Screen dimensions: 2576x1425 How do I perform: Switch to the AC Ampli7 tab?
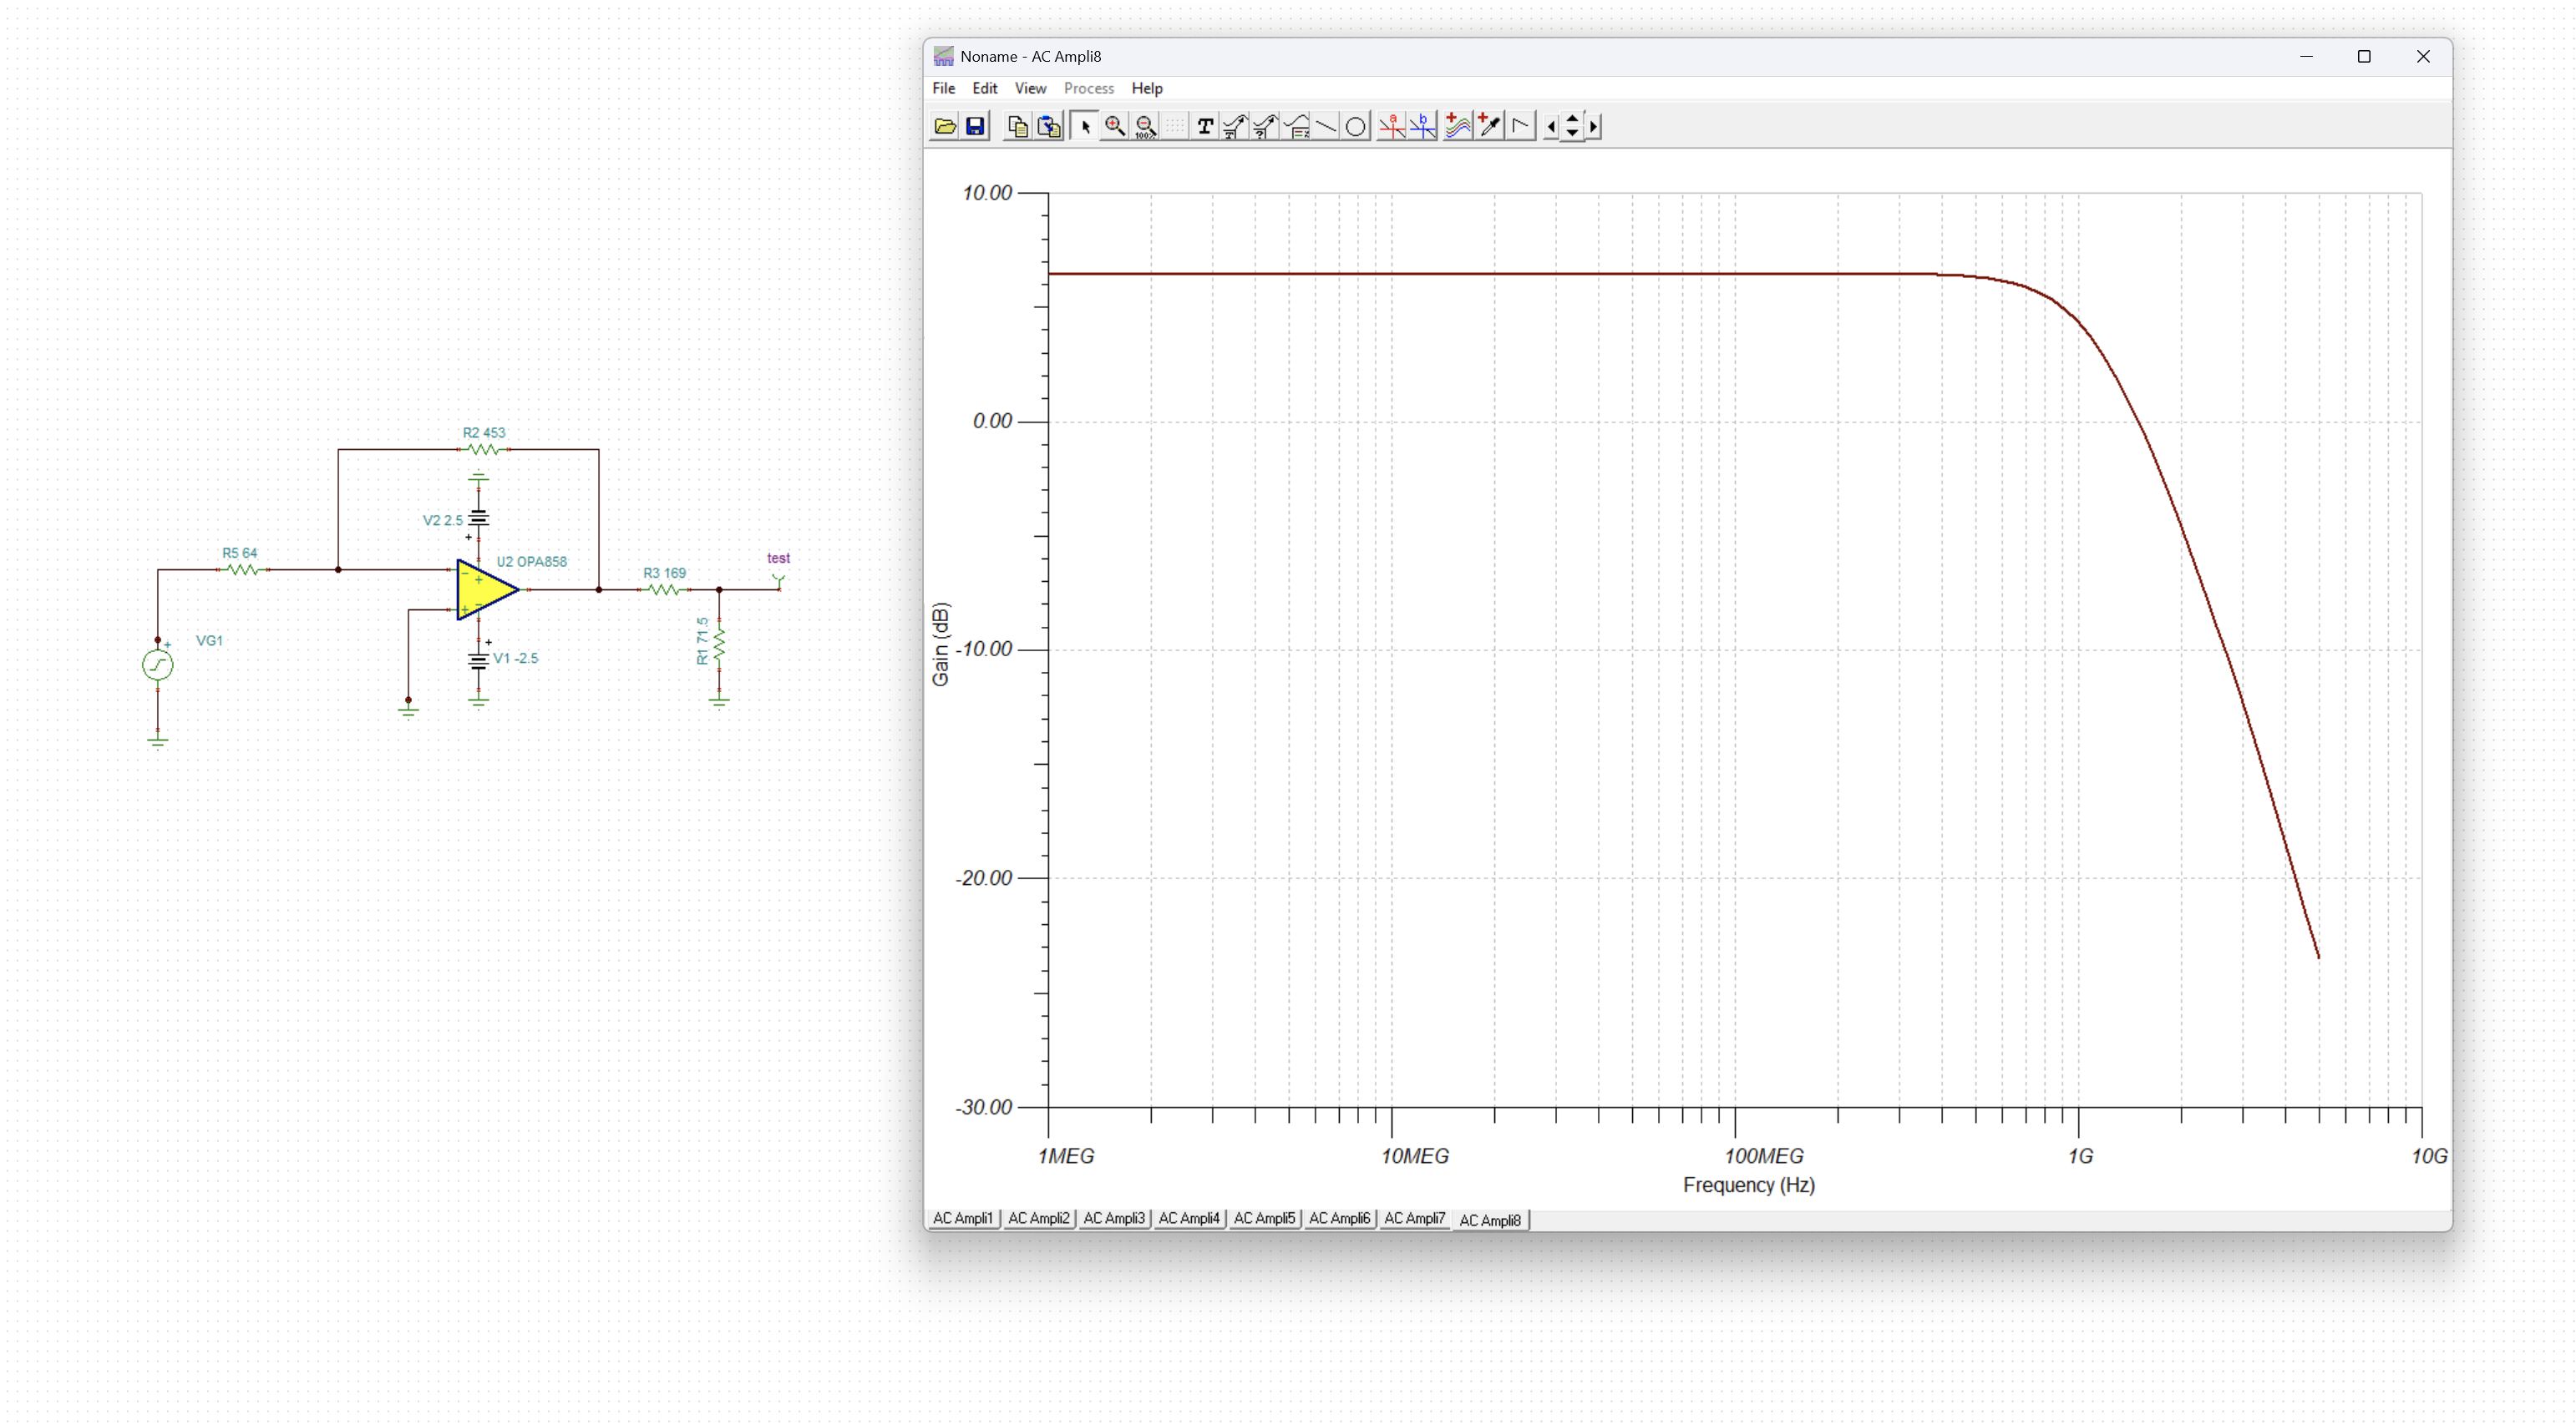tap(1414, 1218)
